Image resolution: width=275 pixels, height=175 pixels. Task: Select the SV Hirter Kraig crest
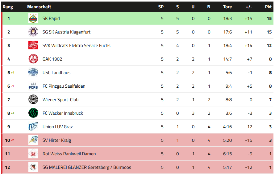[33, 140]
